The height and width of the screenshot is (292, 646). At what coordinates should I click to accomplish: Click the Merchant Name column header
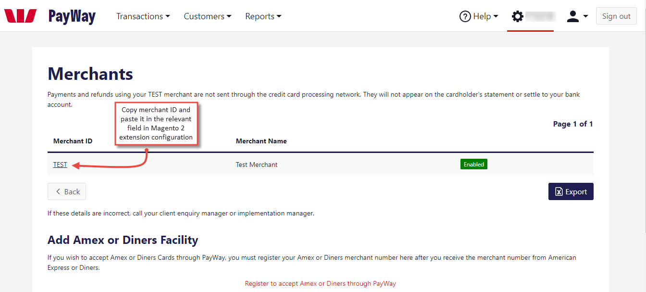tap(261, 141)
